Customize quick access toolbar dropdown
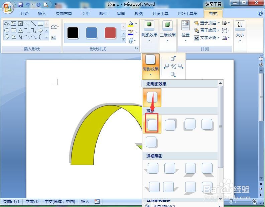The width and height of the screenshot is (265, 207). tap(55, 5)
